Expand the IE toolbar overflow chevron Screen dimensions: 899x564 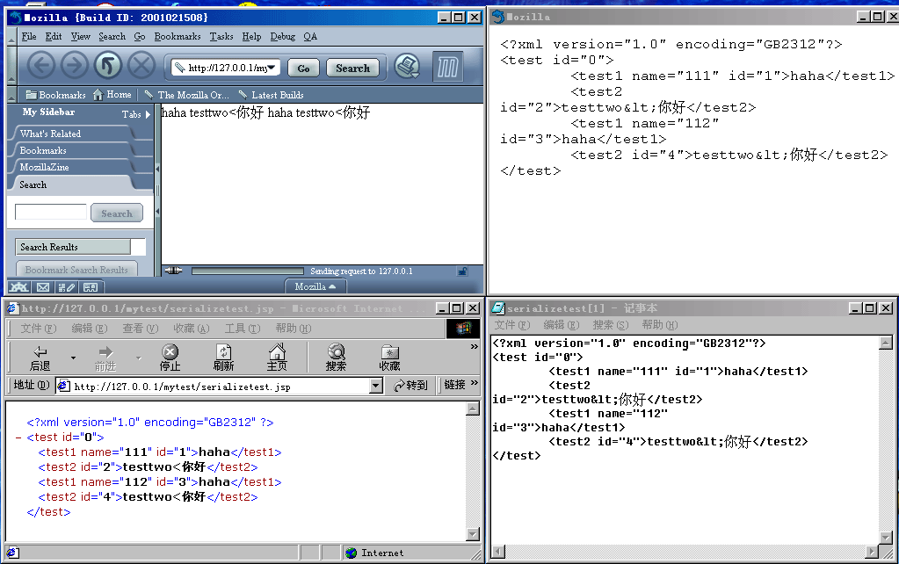[475, 347]
